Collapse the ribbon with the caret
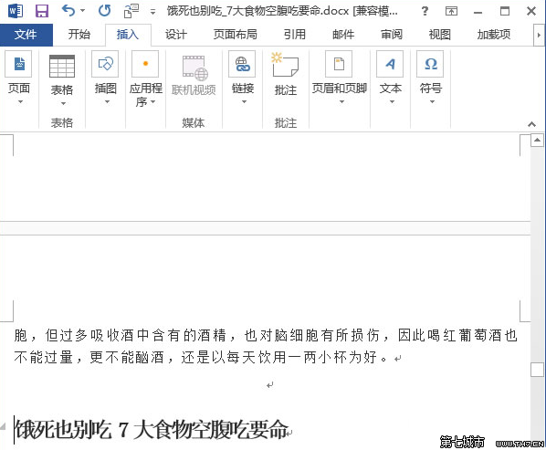Screen dimensions: 546x450 pos(531,124)
